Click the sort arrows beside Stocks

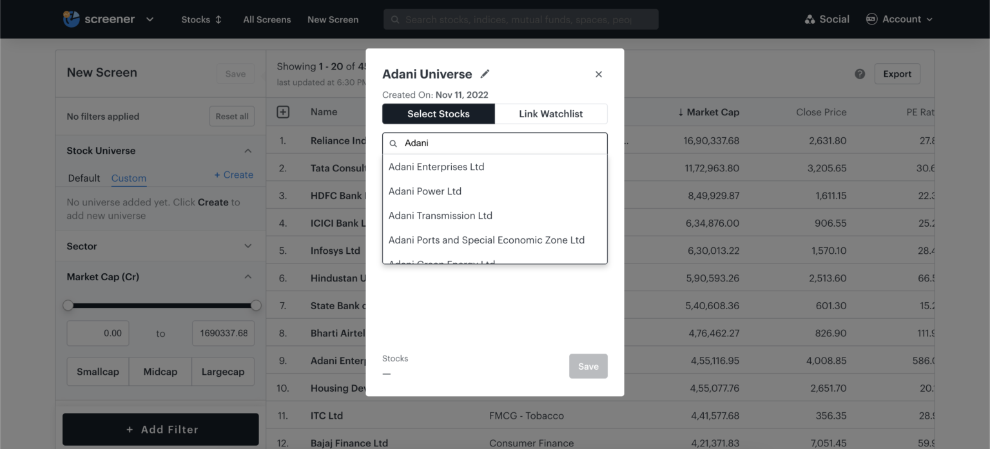coord(218,19)
